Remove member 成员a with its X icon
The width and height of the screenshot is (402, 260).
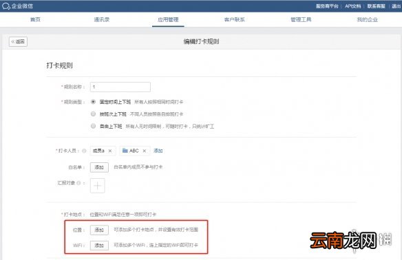[110, 151]
